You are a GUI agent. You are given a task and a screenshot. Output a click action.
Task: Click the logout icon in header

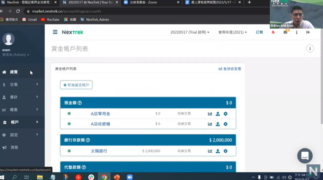click(x=308, y=32)
